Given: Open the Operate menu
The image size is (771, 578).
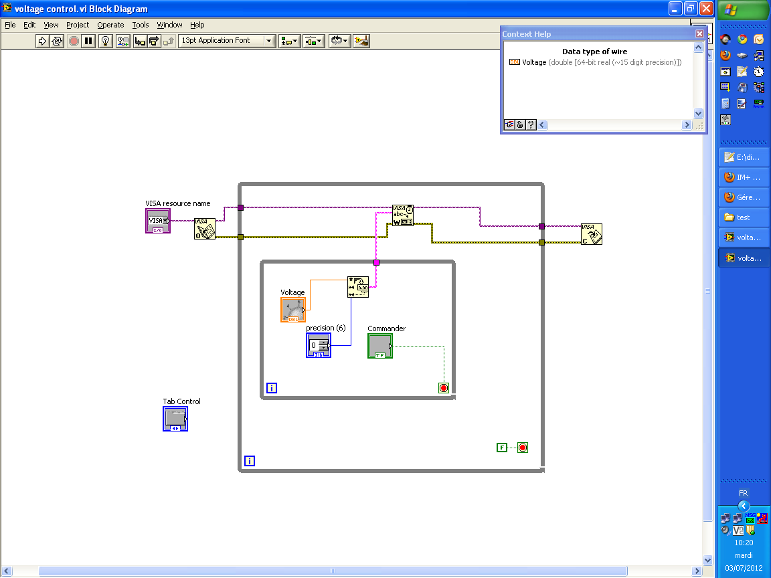Looking at the screenshot, I should (x=110, y=25).
